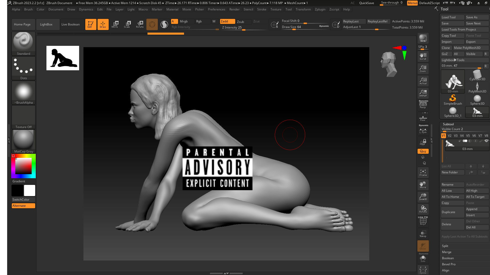This screenshot has height=275, width=490.
Task: Adjust the Z Intensity slider
Action: 244,28
